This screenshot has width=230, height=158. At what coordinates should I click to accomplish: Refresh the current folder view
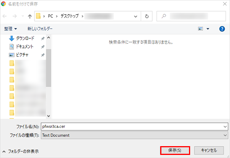(147, 16)
